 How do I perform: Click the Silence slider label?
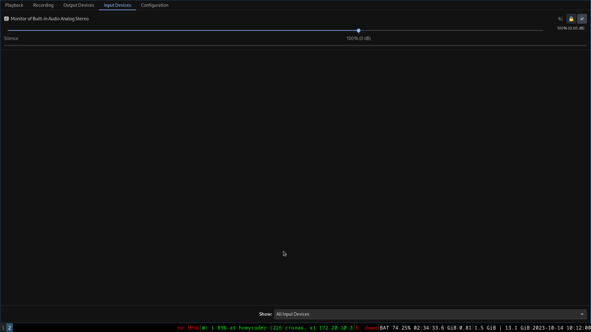[x=11, y=38]
